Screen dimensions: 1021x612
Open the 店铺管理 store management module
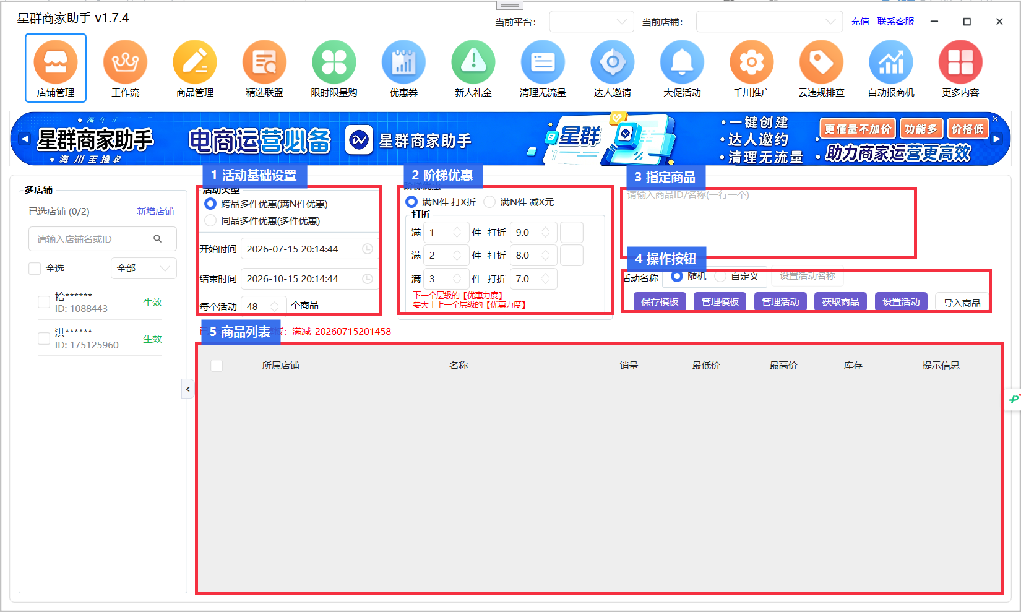pyautogui.click(x=56, y=67)
